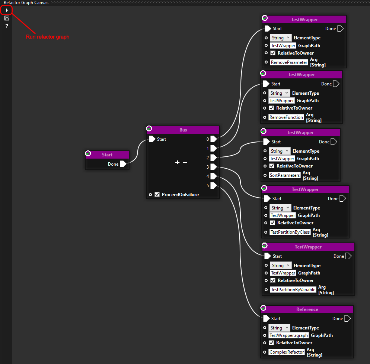Click Done pin of the Reference node
The width and height of the screenshot is (370, 364).
[x=348, y=319]
